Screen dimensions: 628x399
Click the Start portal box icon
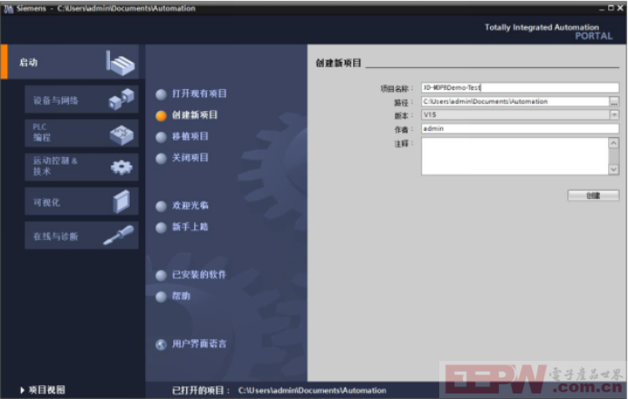[x=120, y=63]
